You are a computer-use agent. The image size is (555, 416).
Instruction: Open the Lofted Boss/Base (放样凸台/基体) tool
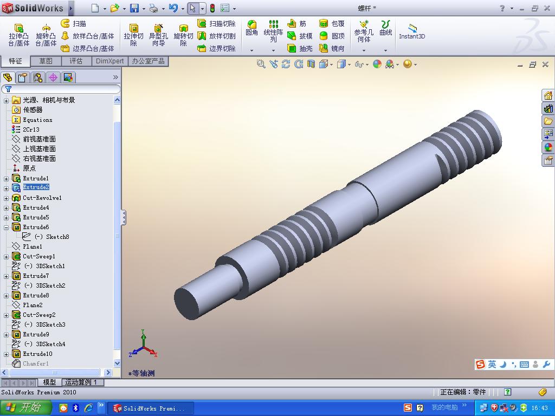pyautogui.click(x=87, y=36)
